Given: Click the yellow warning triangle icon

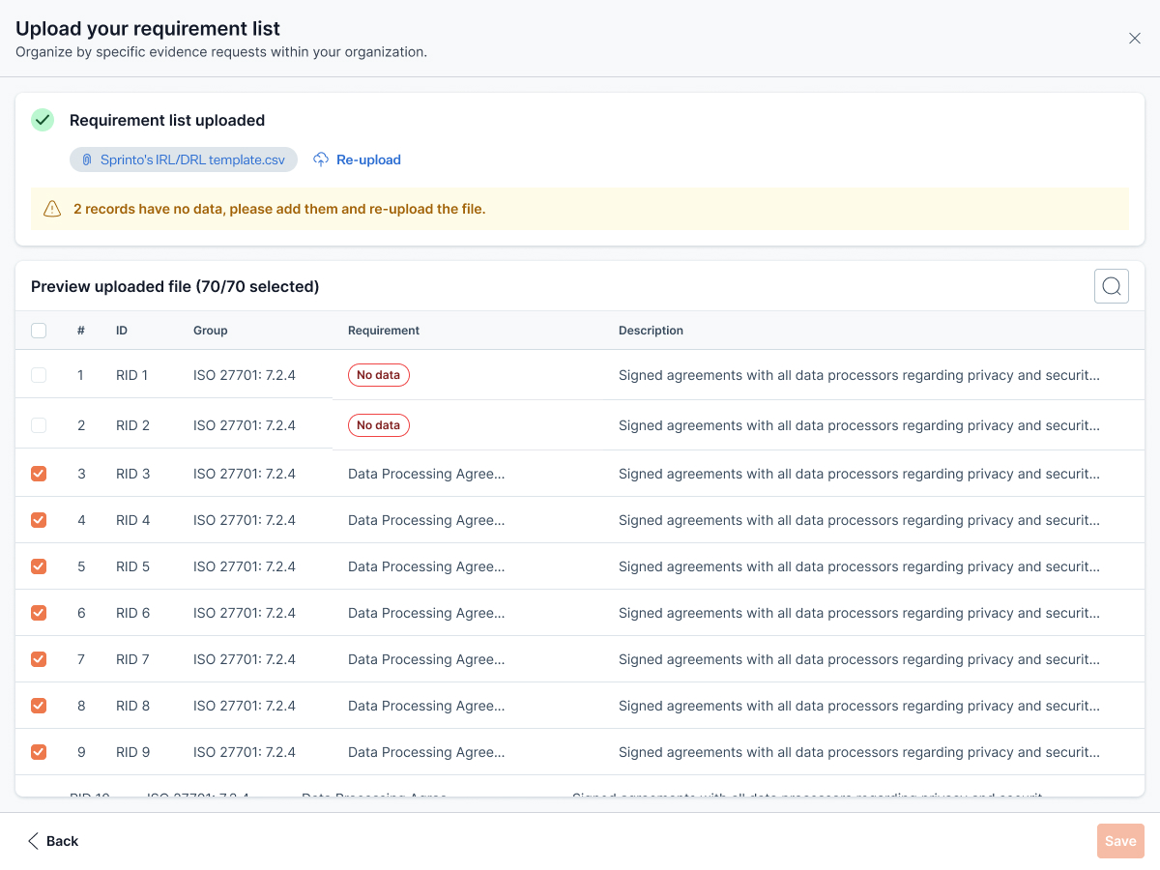Looking at the screenshot, I should (52, 209).
